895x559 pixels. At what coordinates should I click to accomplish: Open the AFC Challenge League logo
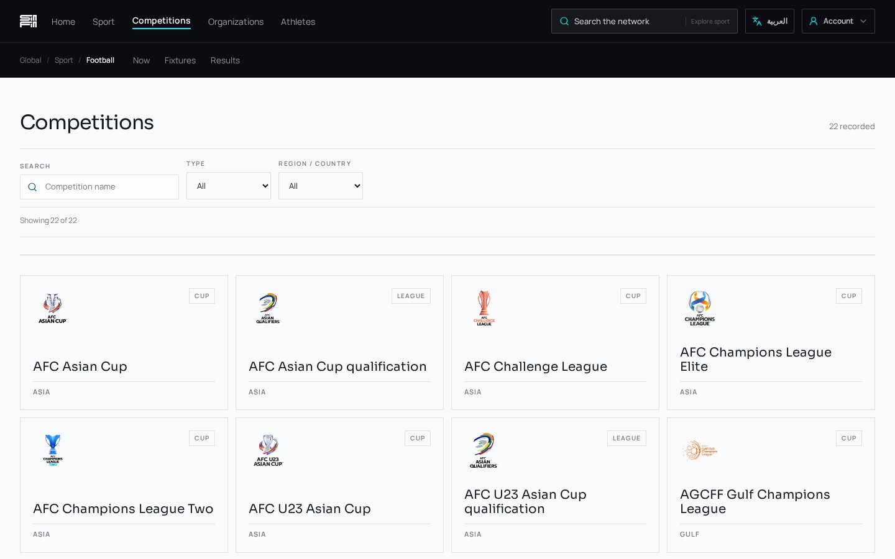click(484, 308)
